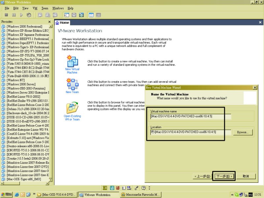
Task: Click the CH language bar indicator
Action: point(105,188)
